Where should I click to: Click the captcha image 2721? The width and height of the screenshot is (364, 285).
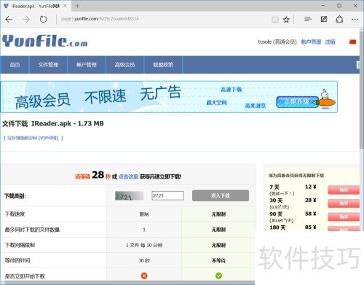(129, 196)
